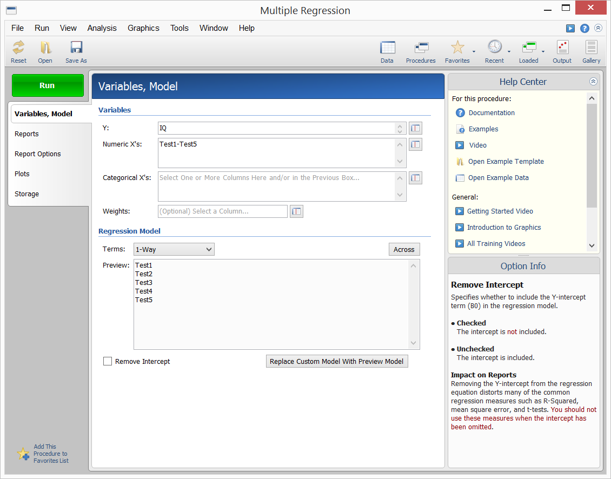The height and width of the screenshot is (479, 611).
Task: Click Replace Custom Model With Preview Model
Action: pyautogui.click(x=337, y=361)
